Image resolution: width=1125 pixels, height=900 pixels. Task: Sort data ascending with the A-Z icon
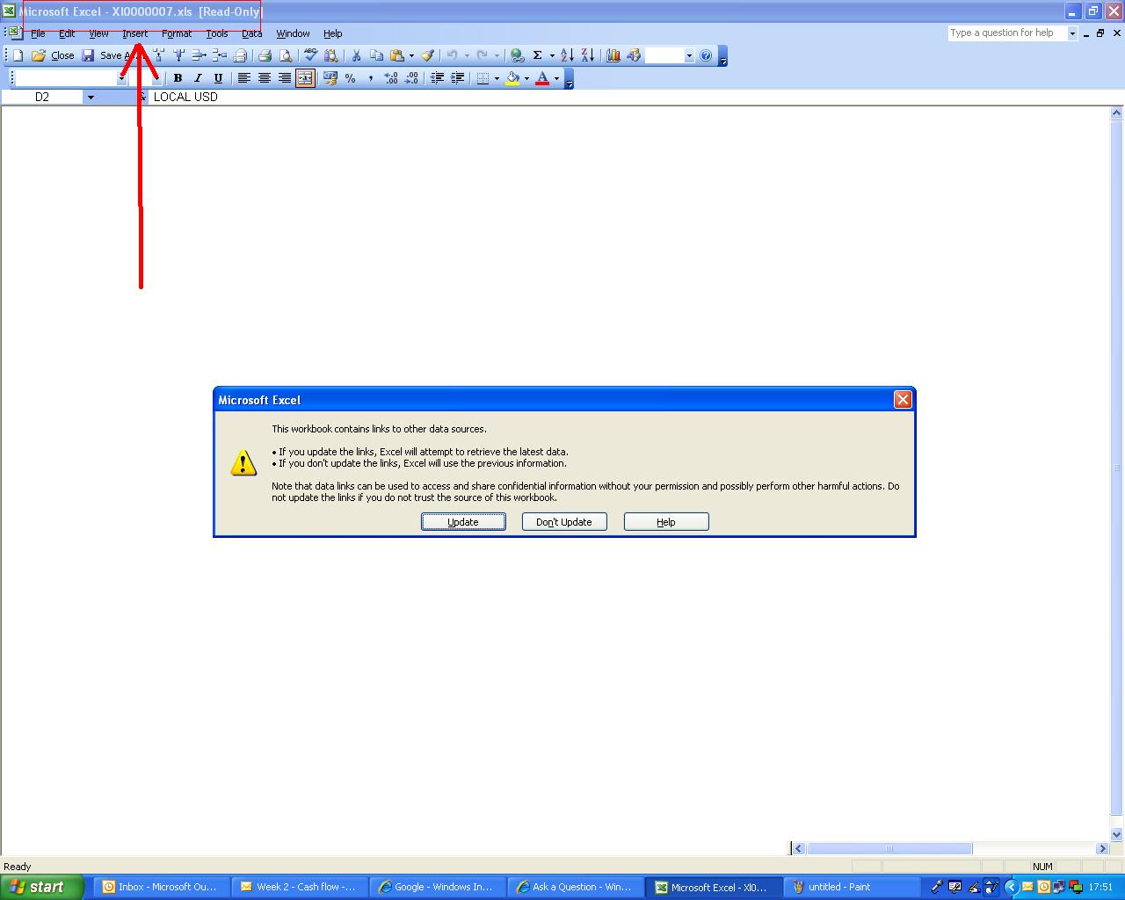[566, 55]
